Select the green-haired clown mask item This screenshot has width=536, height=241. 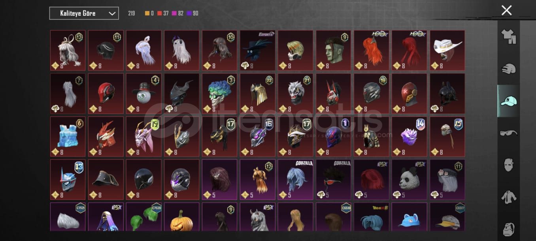[220, 93]
